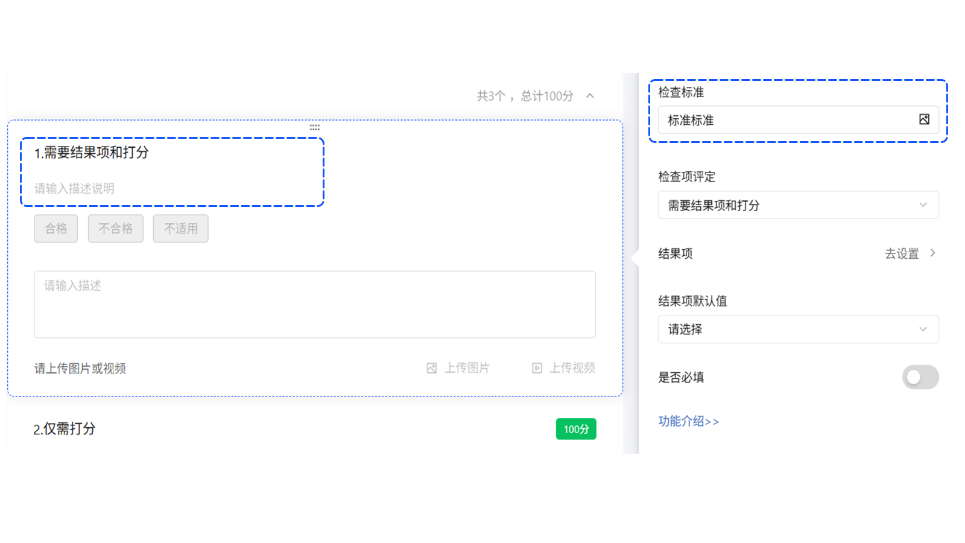Click the 请输入描述 text area
Screen dimensions: 965x543
[x=314, y=305]
